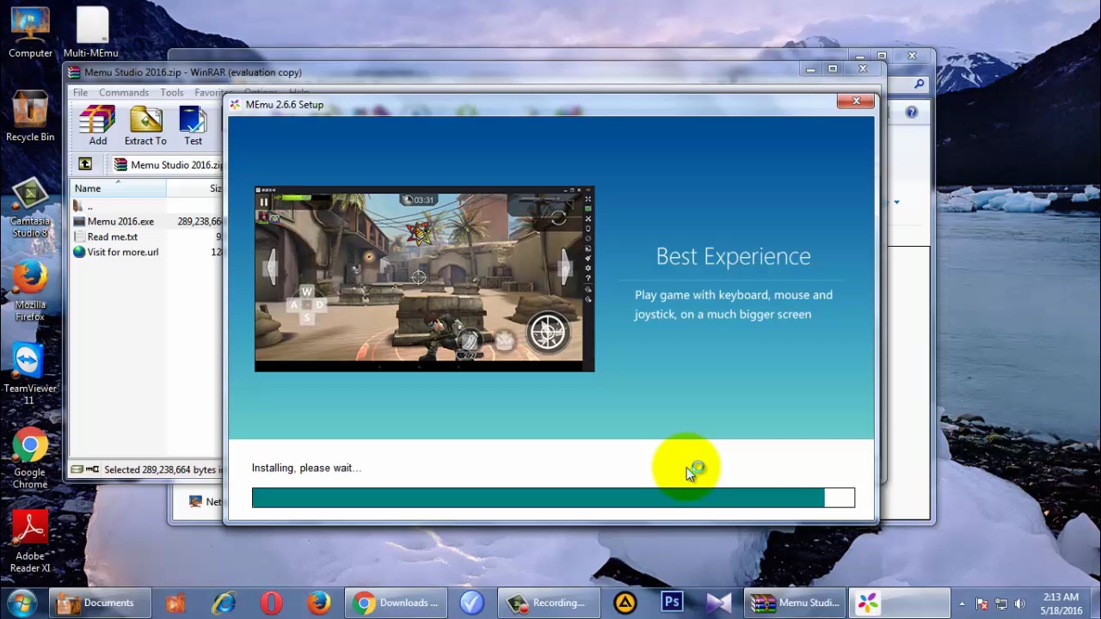The height and width of the screenshot is (619, 1101).
Task: Sort the archive list by Name column
Action: coord(118,188)
